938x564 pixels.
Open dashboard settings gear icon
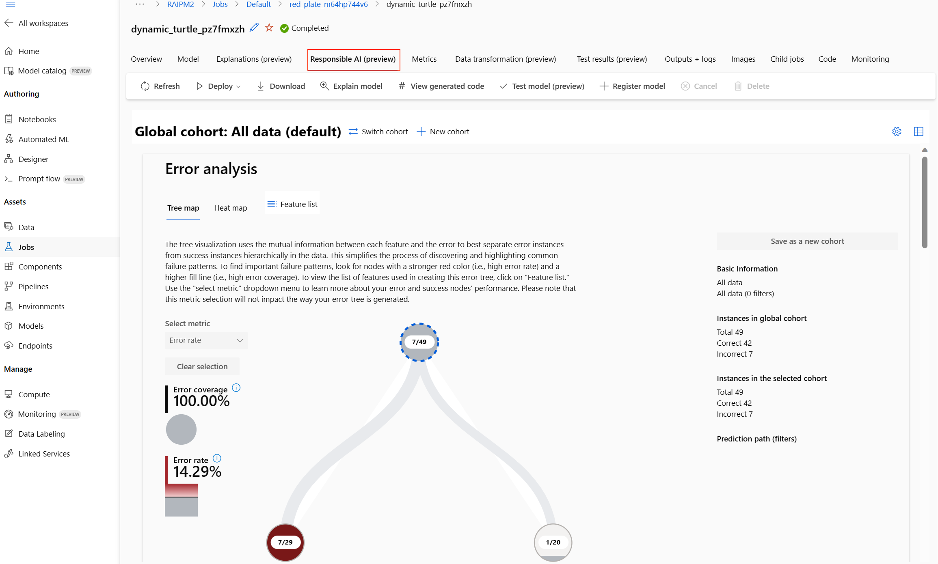897,131
